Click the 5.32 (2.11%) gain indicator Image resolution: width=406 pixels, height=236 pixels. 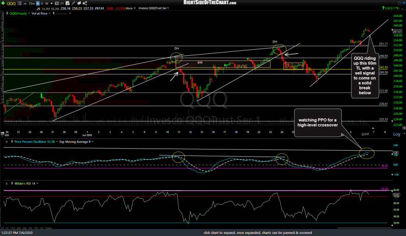[391, 8]
